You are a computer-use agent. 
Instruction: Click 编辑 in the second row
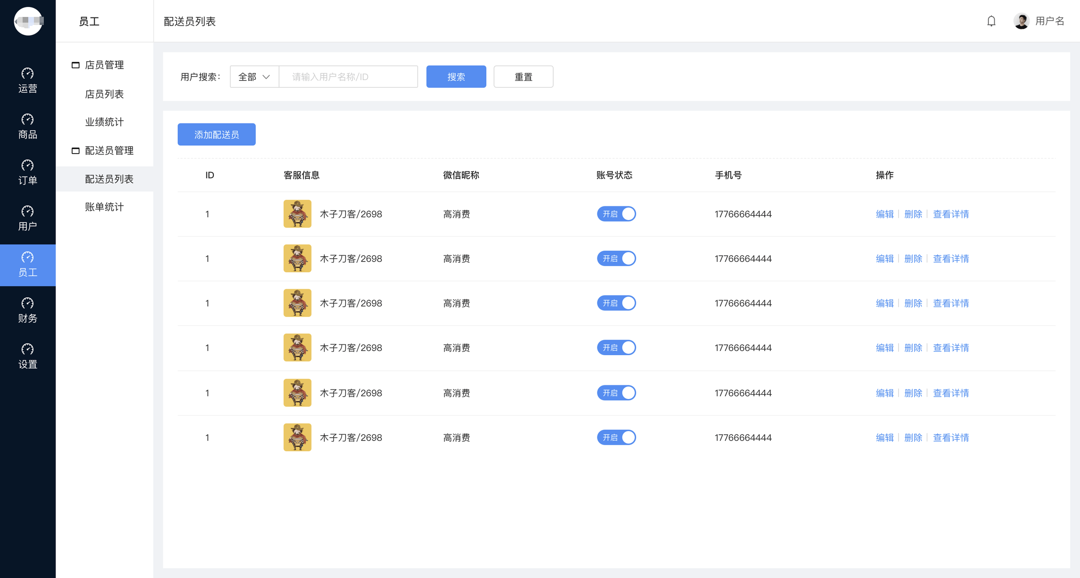point(884,259)
